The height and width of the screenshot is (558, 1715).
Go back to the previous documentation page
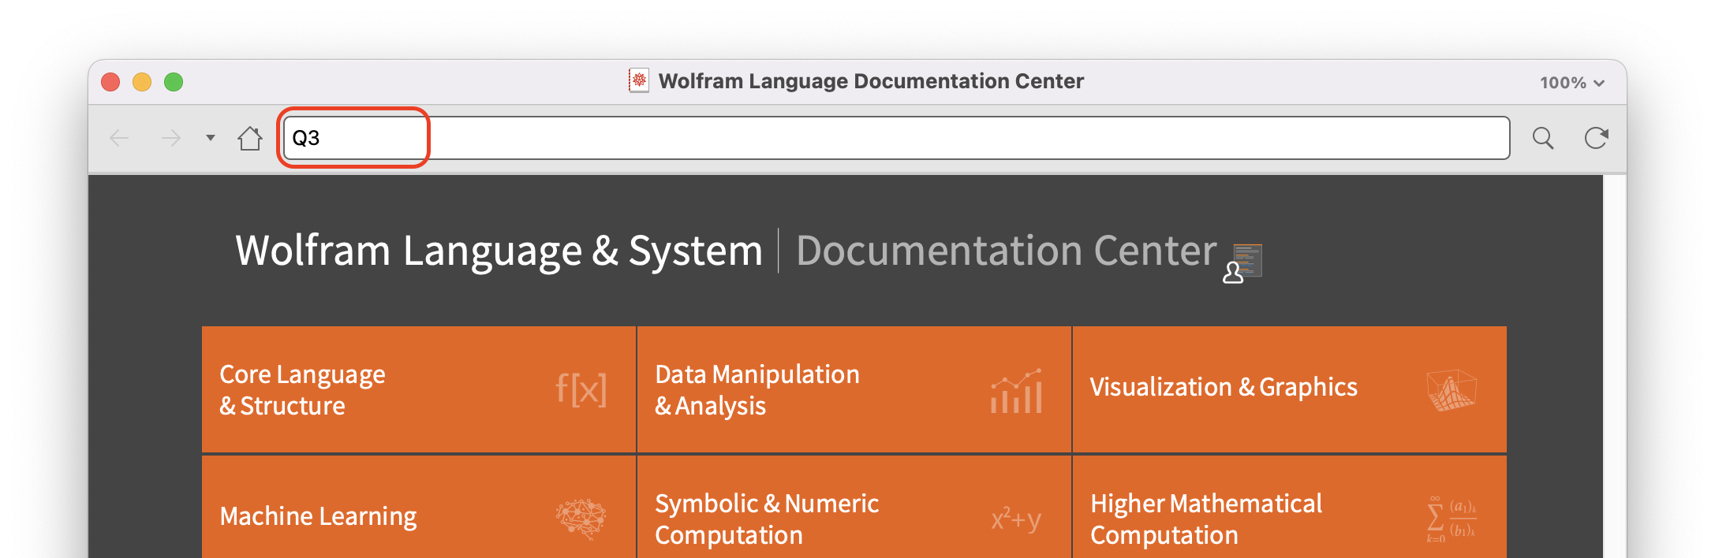(119, 139)
